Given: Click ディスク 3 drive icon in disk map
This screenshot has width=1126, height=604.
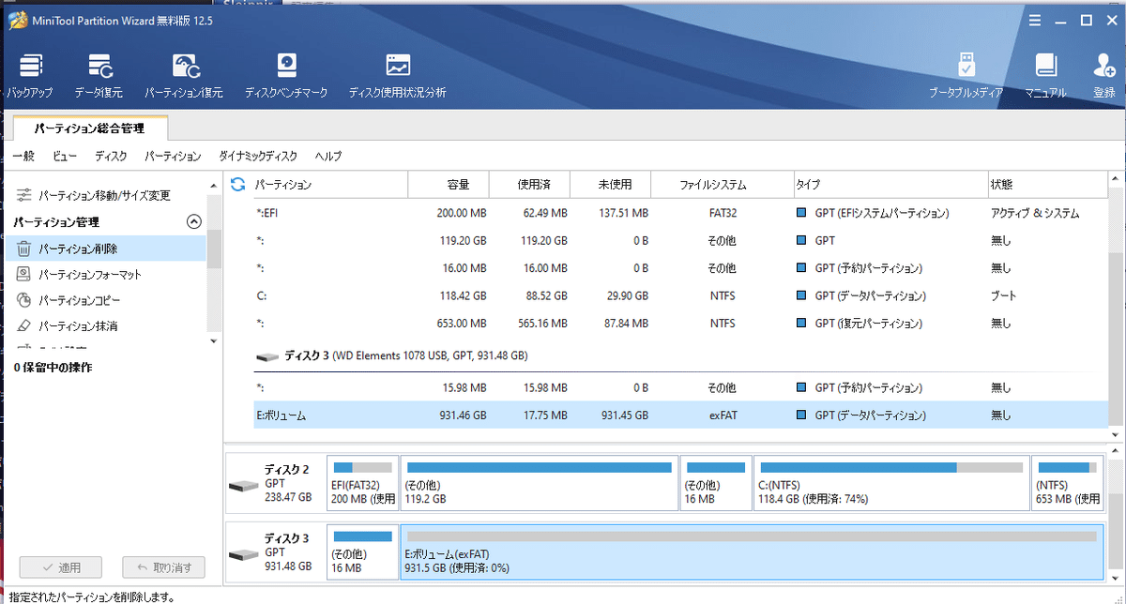Looking at the screenshot, I should tap(242, 555).
